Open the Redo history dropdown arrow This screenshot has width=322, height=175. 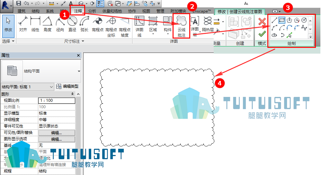[43, 3]
